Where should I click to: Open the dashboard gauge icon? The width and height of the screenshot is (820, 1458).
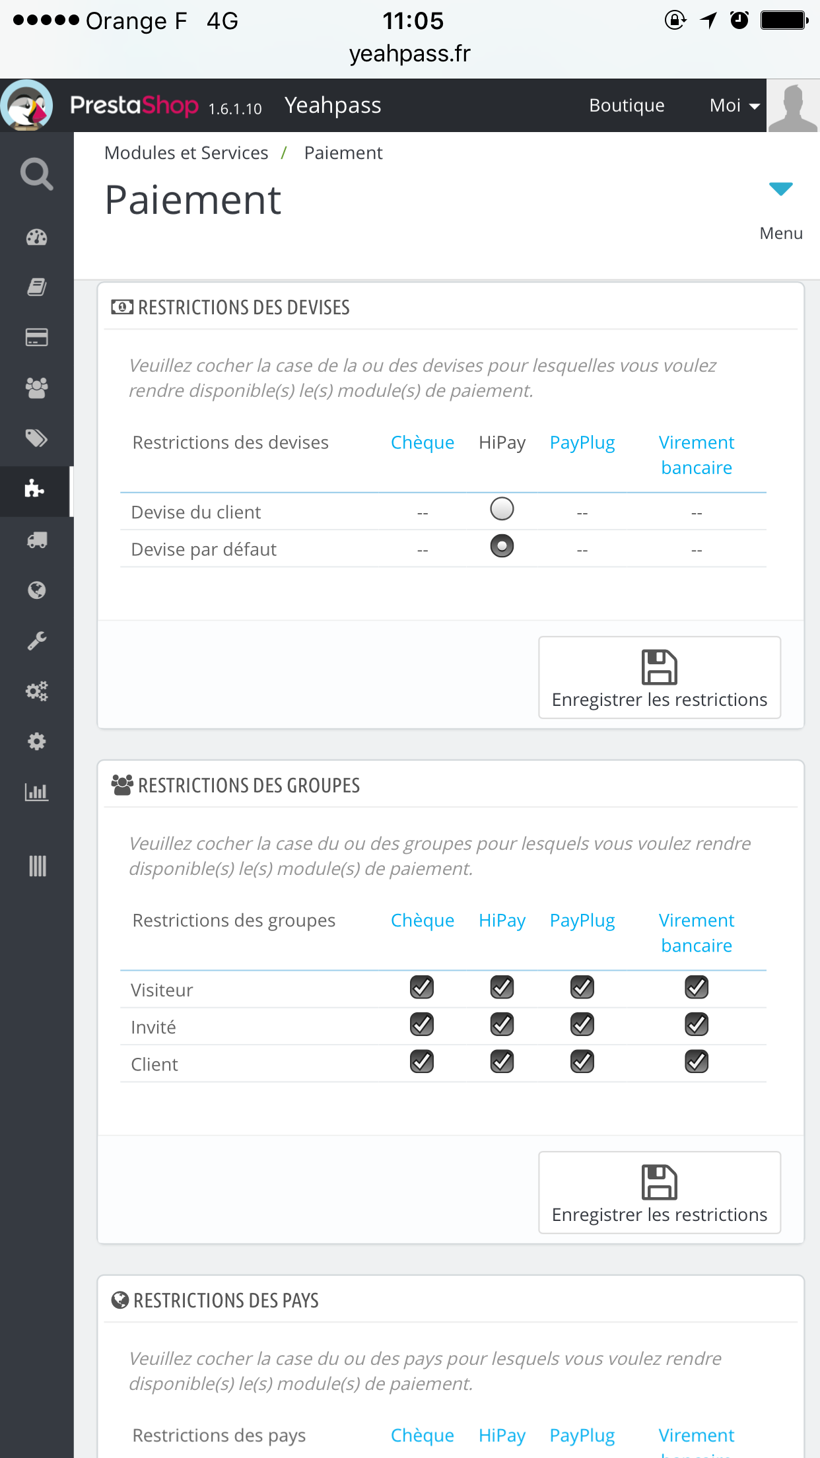tap(36, 237)
